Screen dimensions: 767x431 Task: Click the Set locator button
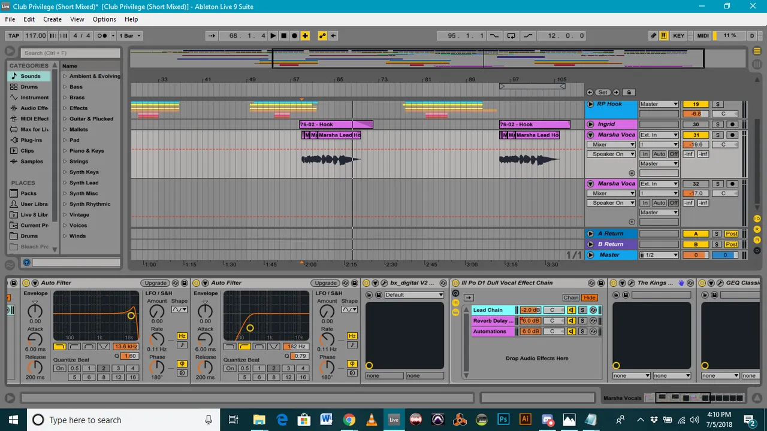pos(603,92)
